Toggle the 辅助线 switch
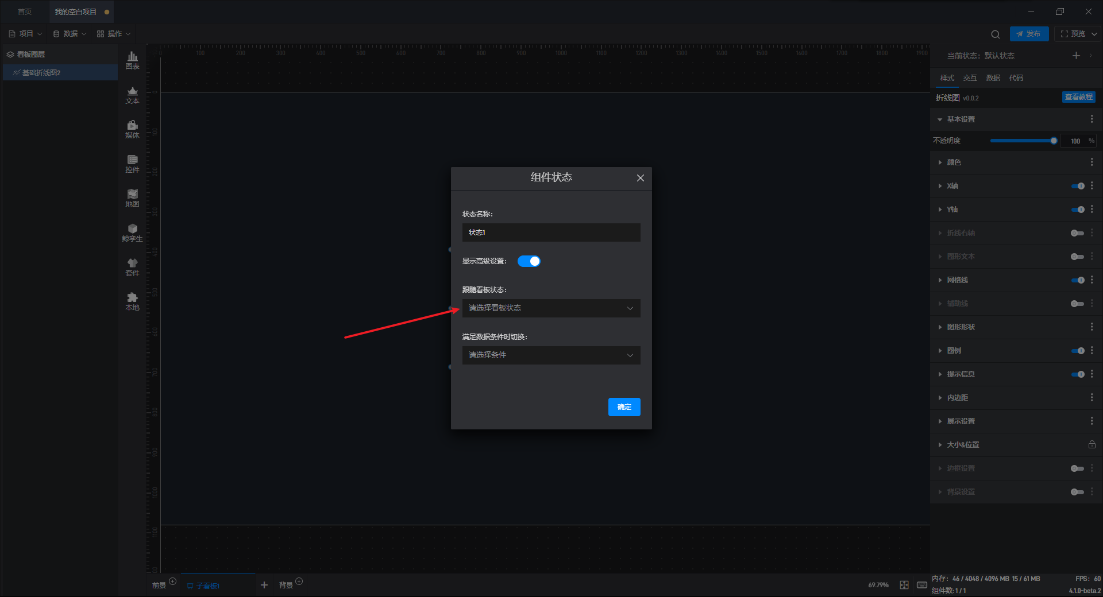The height and width of the screenshot is (597, 1103). (1078, 304)
